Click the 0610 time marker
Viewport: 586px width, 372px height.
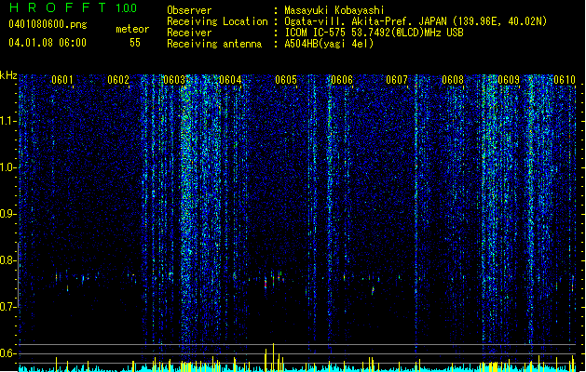tap(565, 79)
